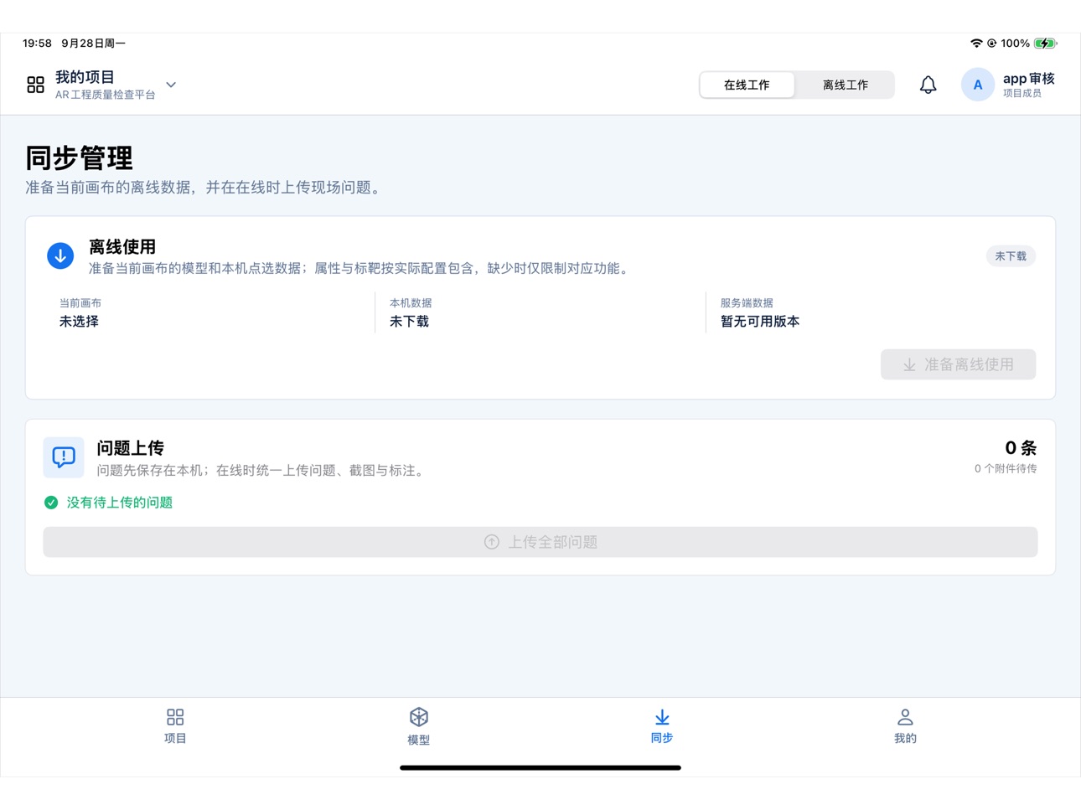
Task: Open the project grid icon
Action: (35, 85)
